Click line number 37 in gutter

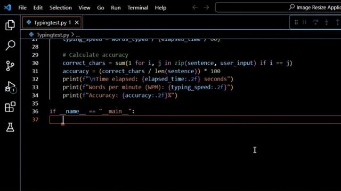click(x=35, y=119)
